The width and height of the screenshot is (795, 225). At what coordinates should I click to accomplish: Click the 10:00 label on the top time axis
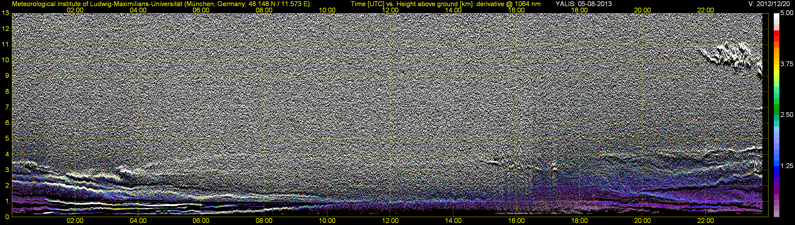[327, 10]
